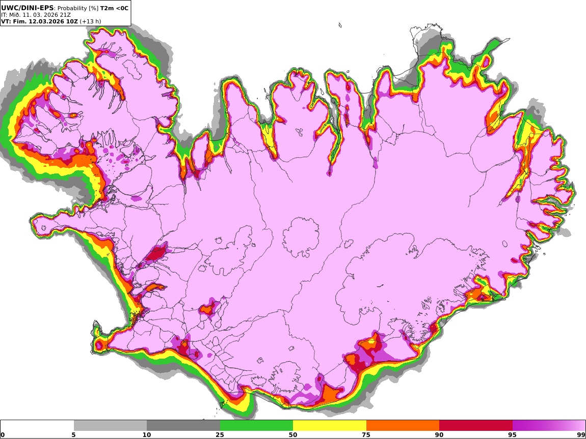Click the legend value label '50'
This screenshot has height=439, width=586.
tap(293, 434)
